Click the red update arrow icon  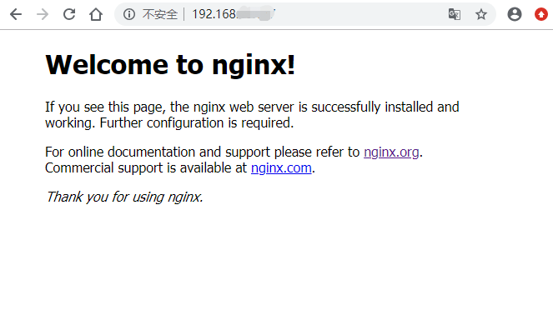541,14
